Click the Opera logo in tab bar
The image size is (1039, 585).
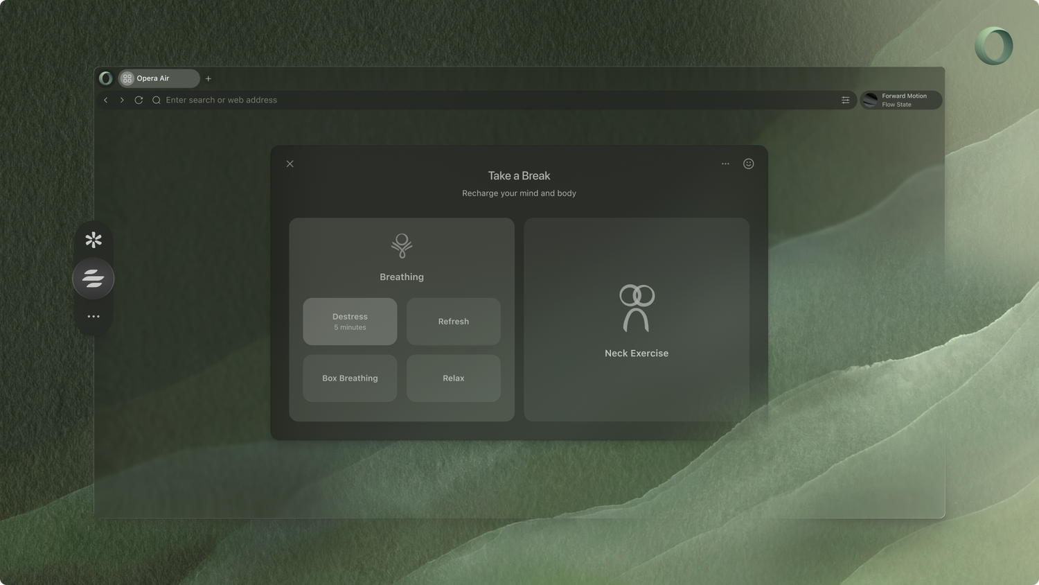[106, 78]
